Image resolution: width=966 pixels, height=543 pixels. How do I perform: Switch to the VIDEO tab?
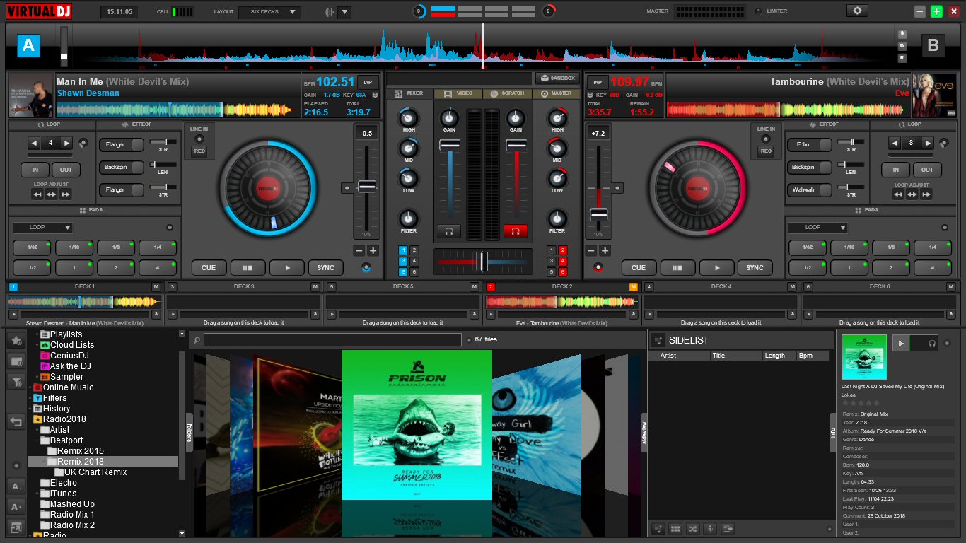458,93
